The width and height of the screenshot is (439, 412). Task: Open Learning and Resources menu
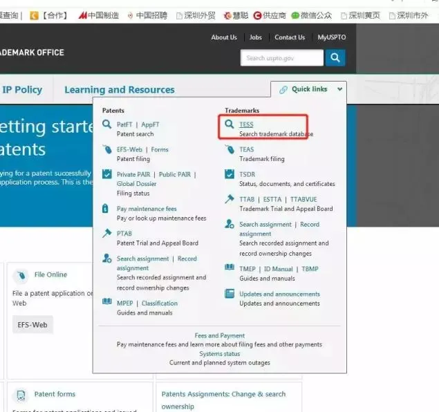[x=120, y=90]
